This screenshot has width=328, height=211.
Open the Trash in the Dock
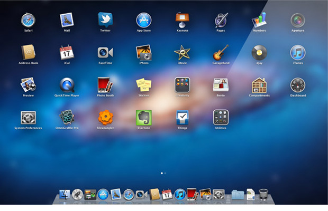pos(263,194)
